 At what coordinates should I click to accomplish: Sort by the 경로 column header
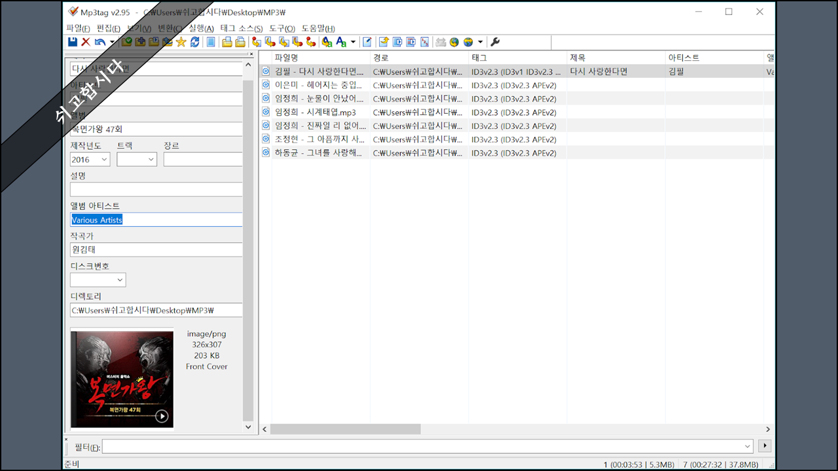coord(420,58)
